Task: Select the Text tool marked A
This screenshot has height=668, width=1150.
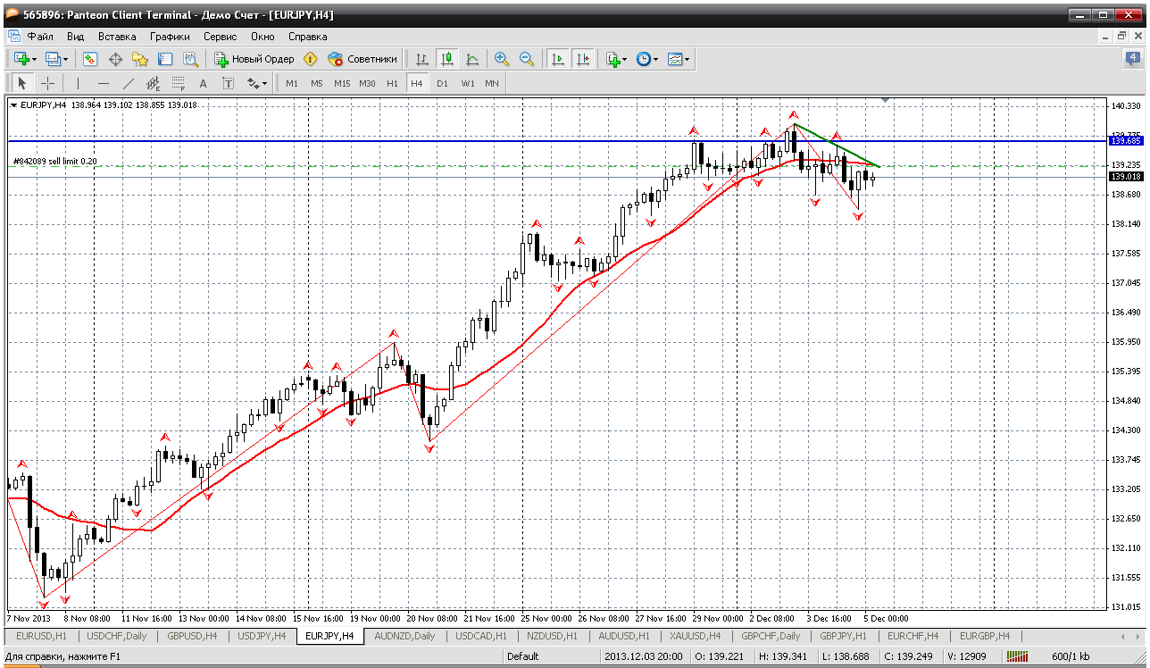Action: [203, 83]
